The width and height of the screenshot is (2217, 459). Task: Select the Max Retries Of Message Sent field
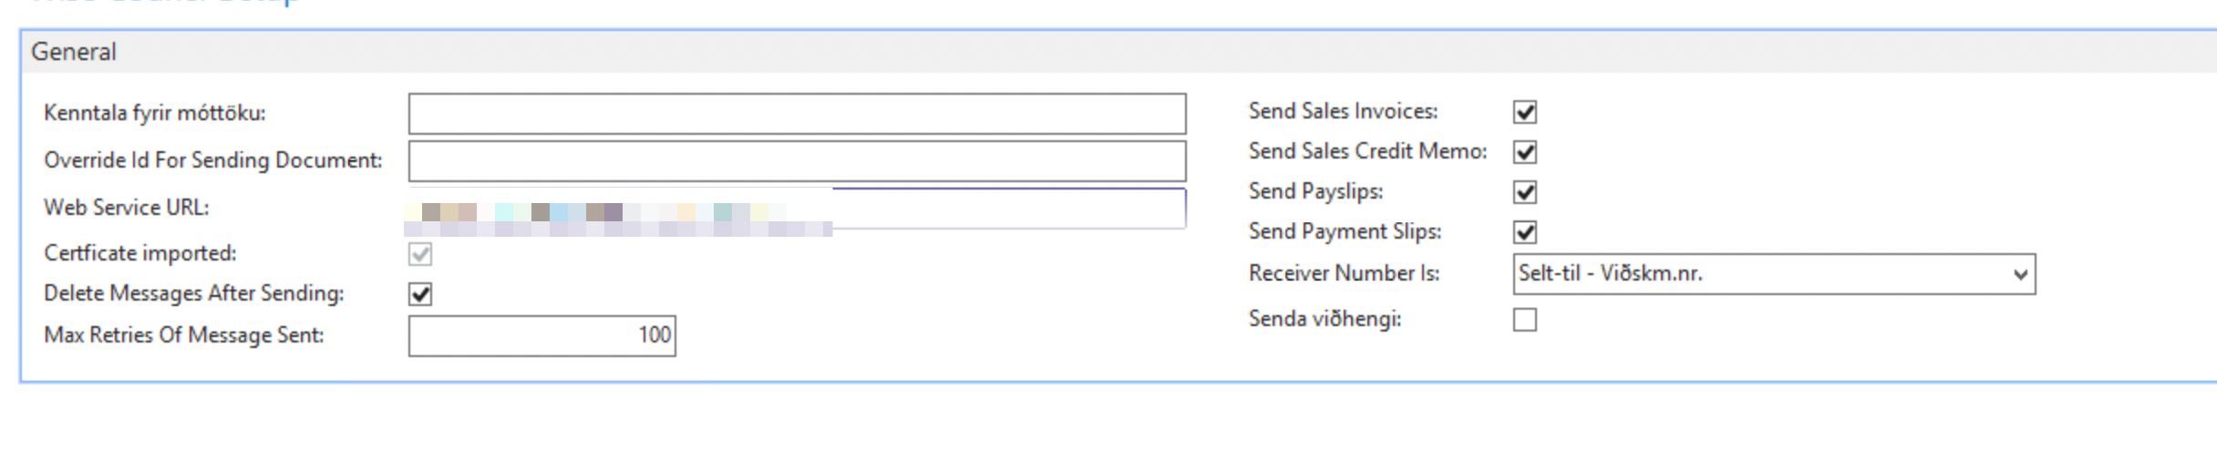point(541,336)
